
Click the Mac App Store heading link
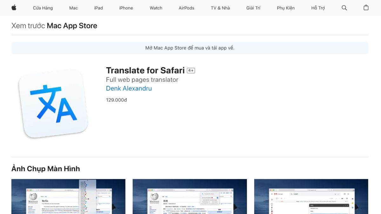point(72,26)
